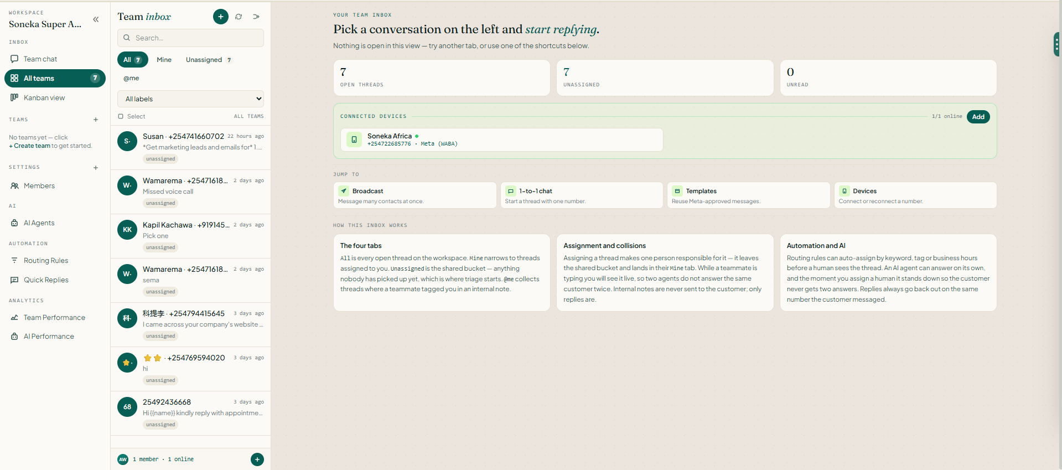Click the plus icon next to Settings

click(96, 167)
